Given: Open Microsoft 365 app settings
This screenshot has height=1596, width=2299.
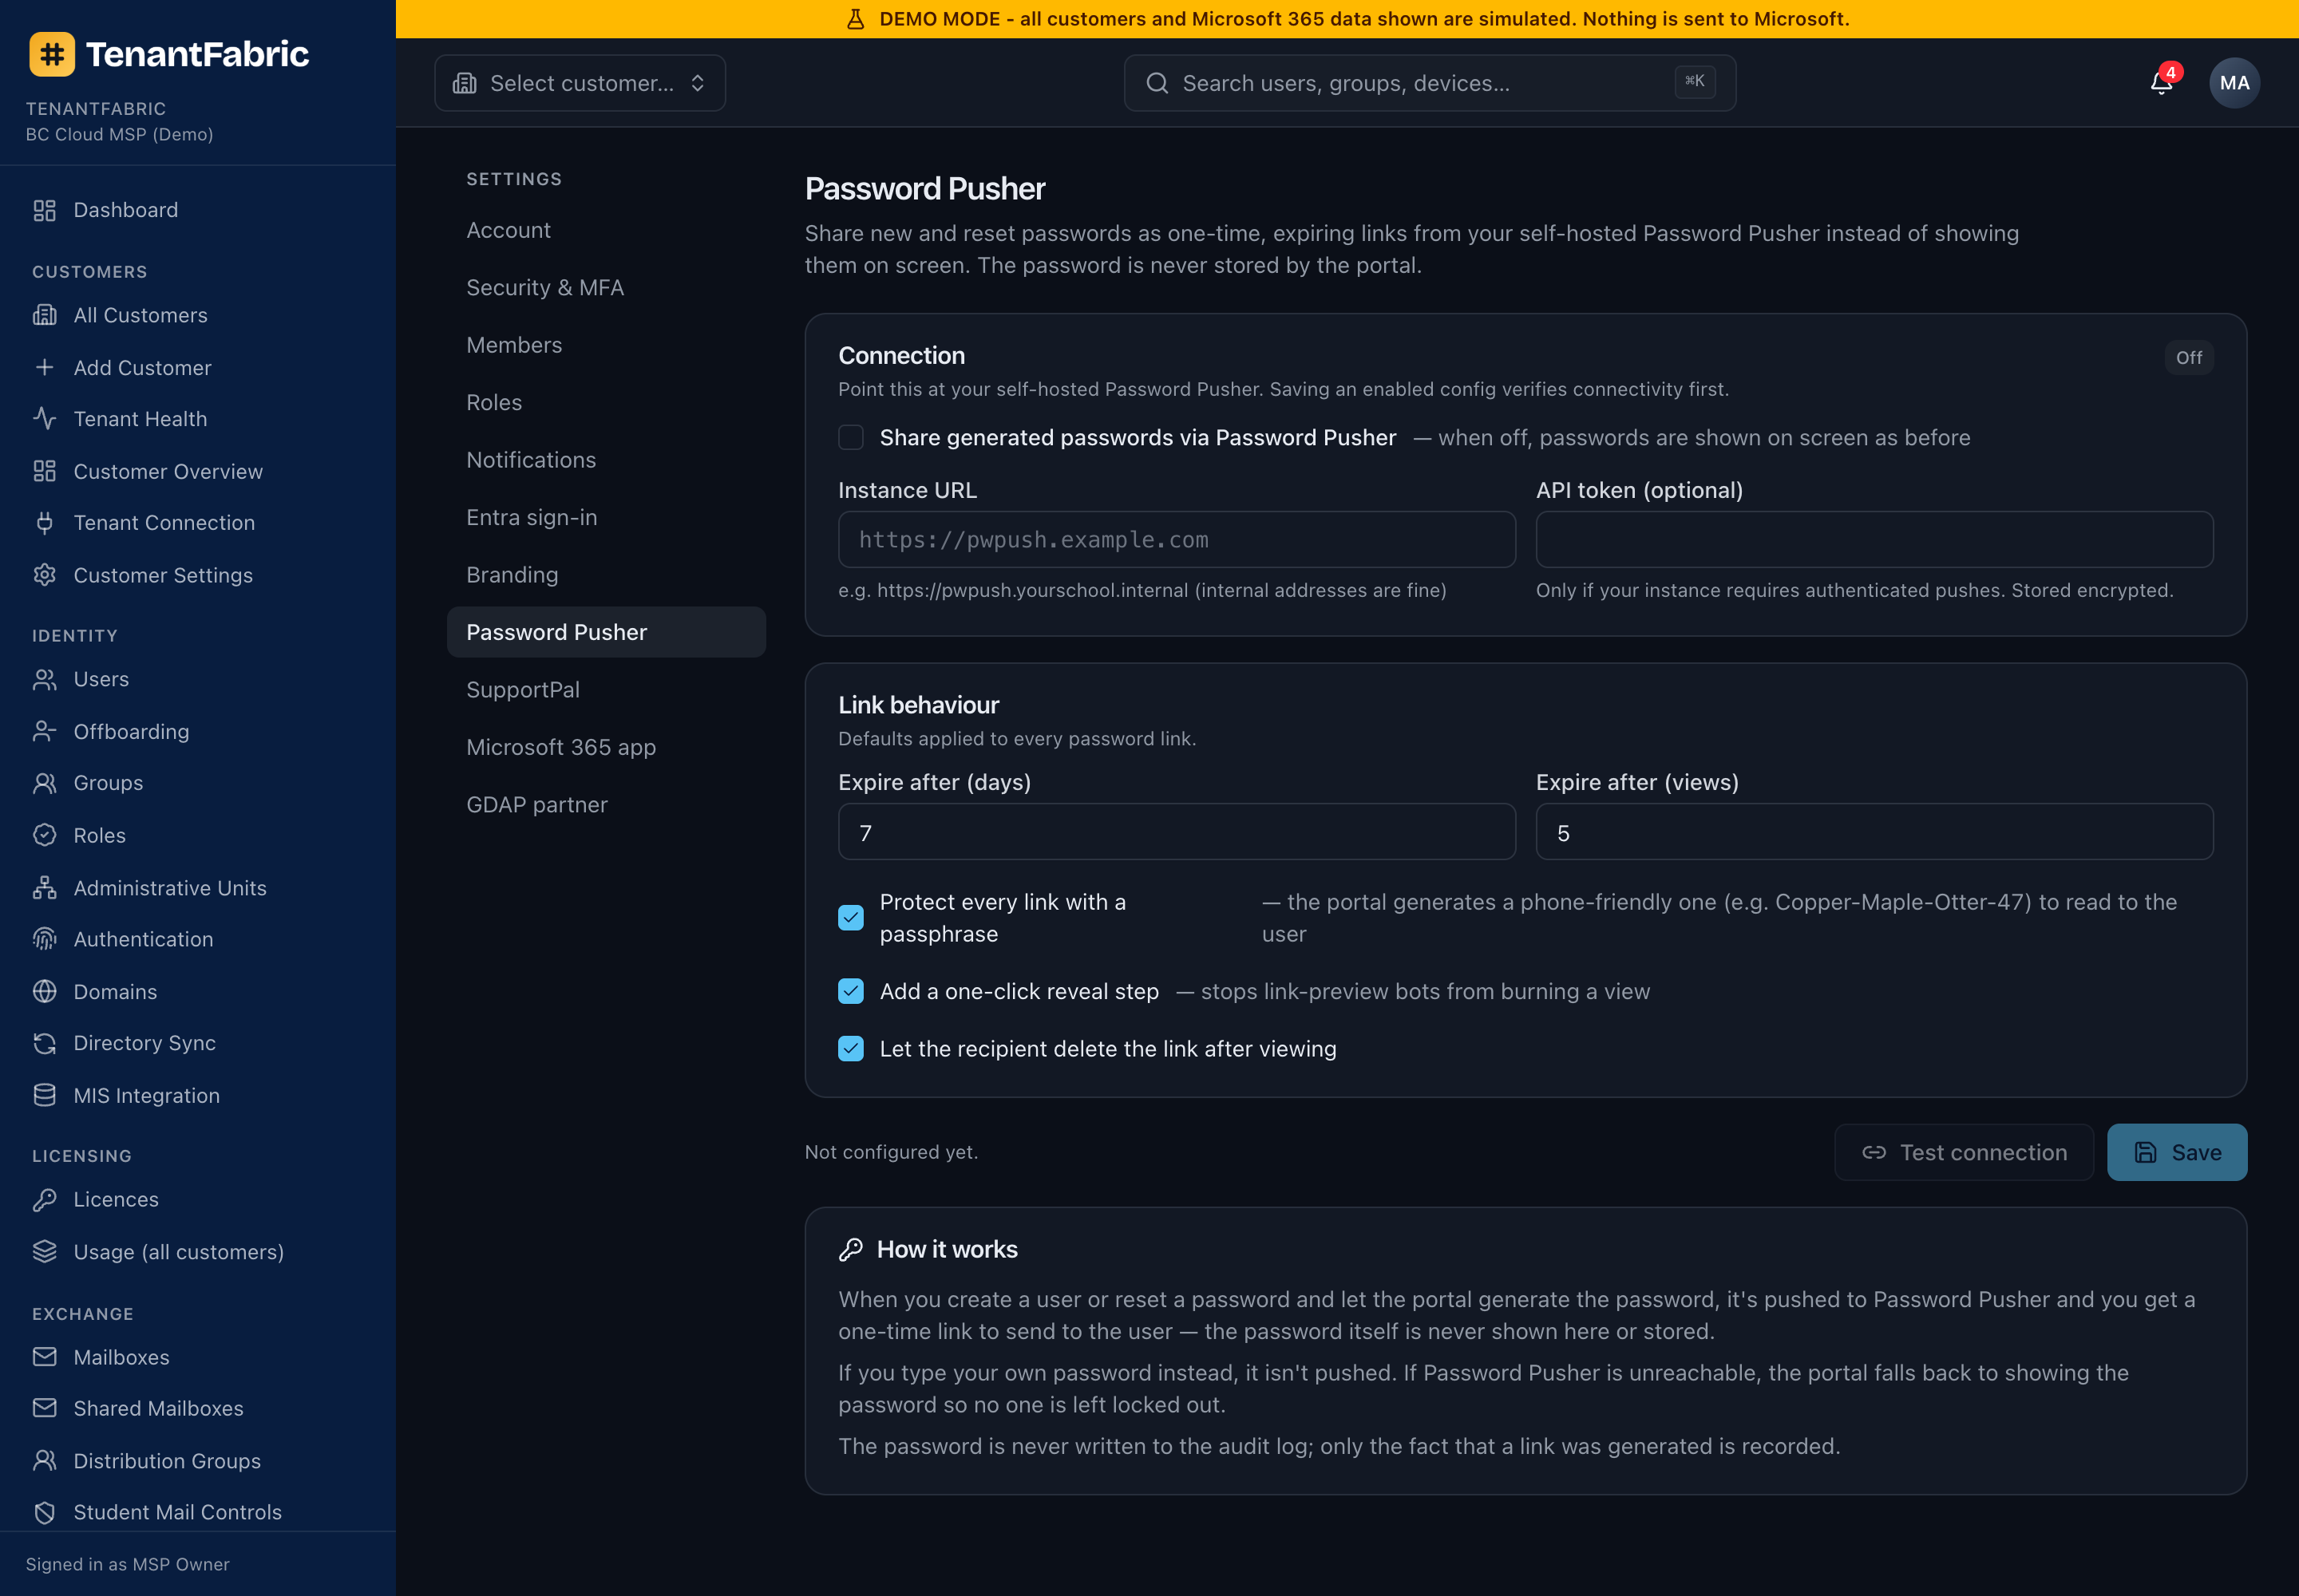Looking at the screenshot, I should click(x=606, y=747).
